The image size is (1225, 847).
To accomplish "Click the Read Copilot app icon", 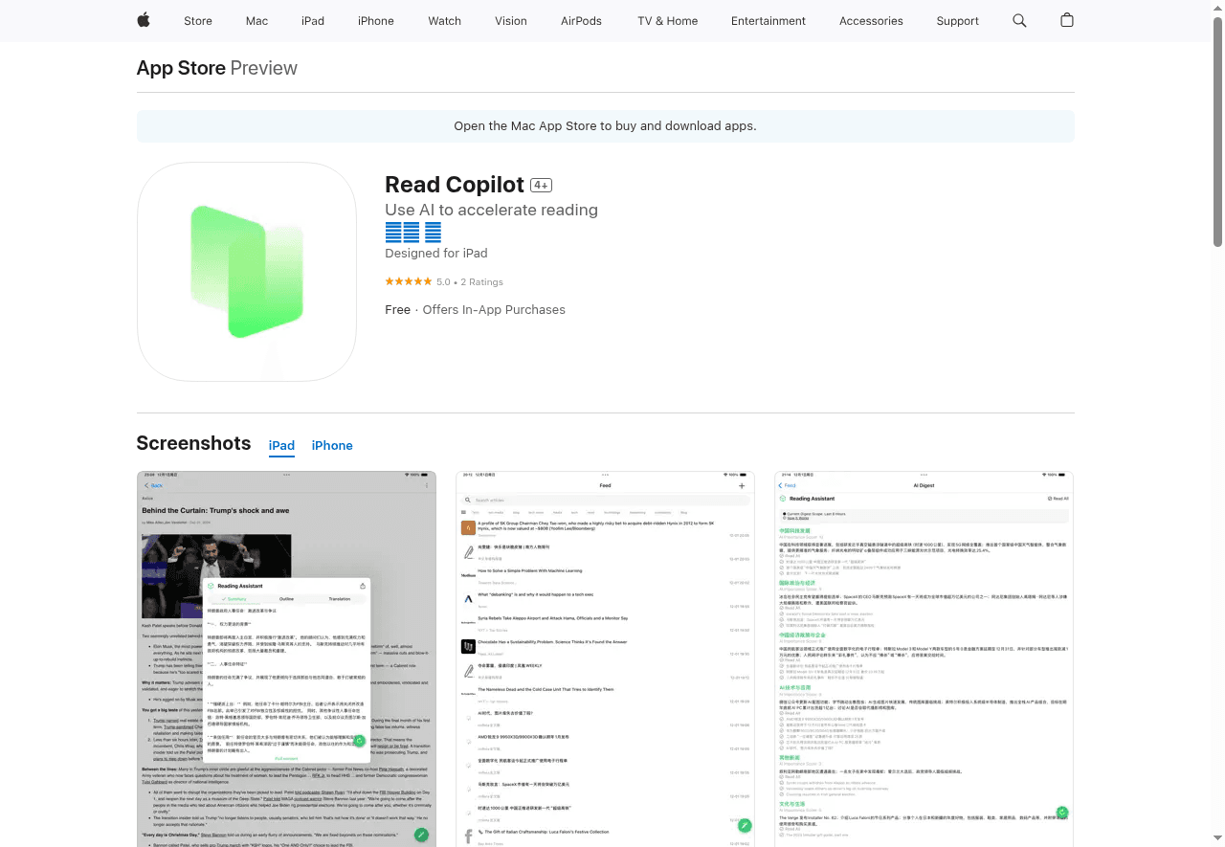I will (246, 271).
